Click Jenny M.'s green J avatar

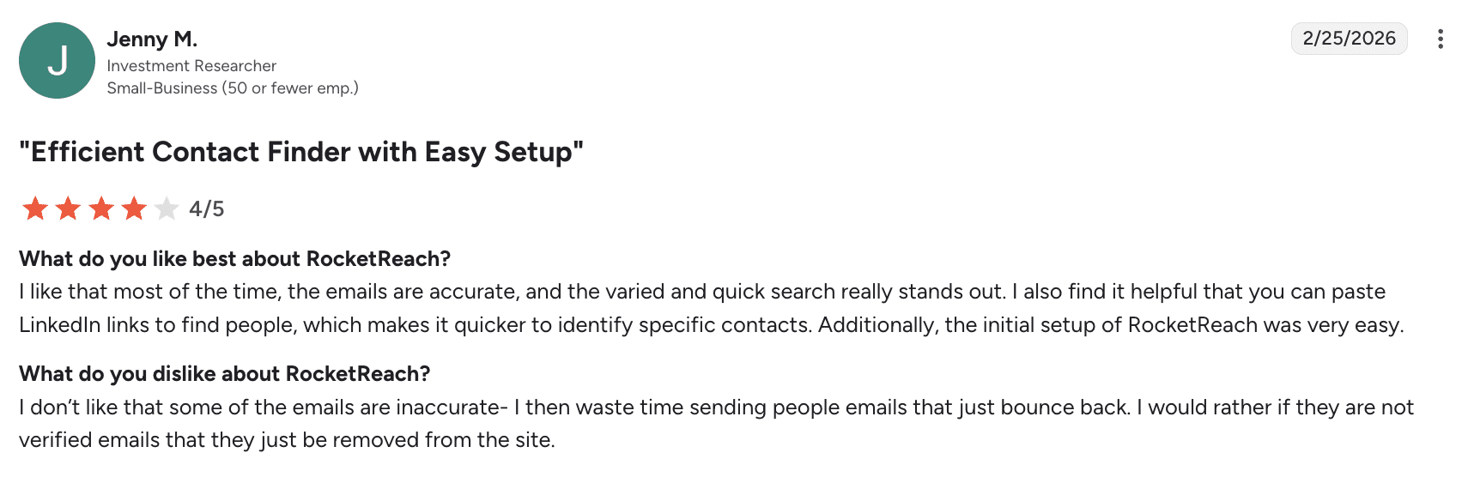click(x=57, y=60)
